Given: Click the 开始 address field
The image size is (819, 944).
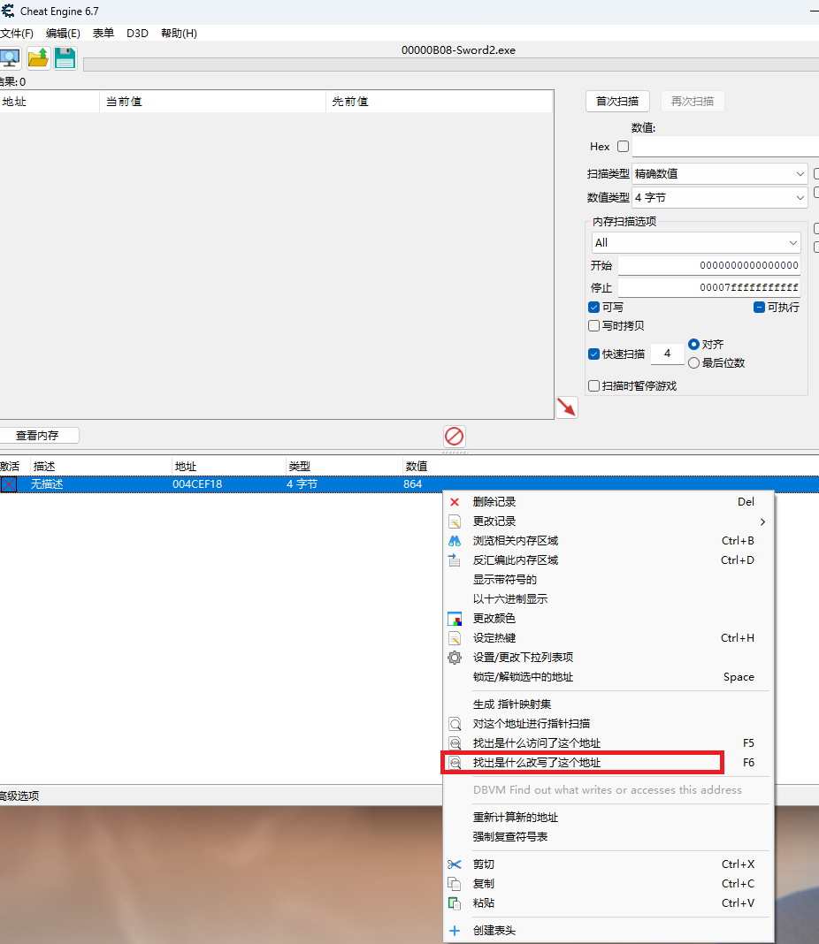Looking at the screenshot, I should (709, 265).
